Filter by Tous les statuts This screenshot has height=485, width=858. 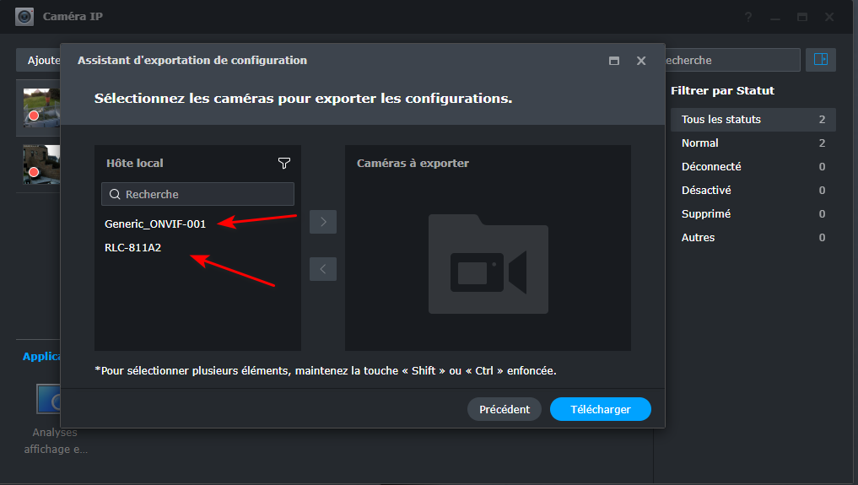click(721, 120)
